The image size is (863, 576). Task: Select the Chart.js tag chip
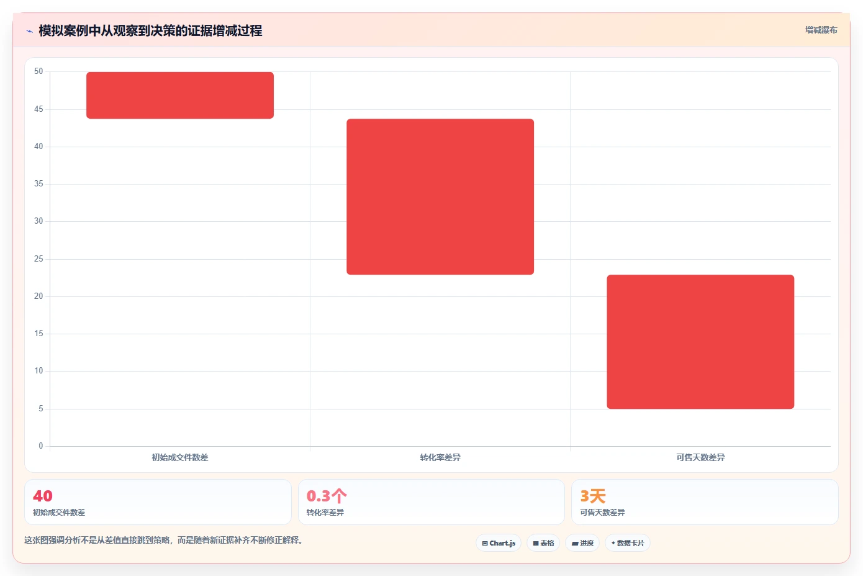[499, 543]
